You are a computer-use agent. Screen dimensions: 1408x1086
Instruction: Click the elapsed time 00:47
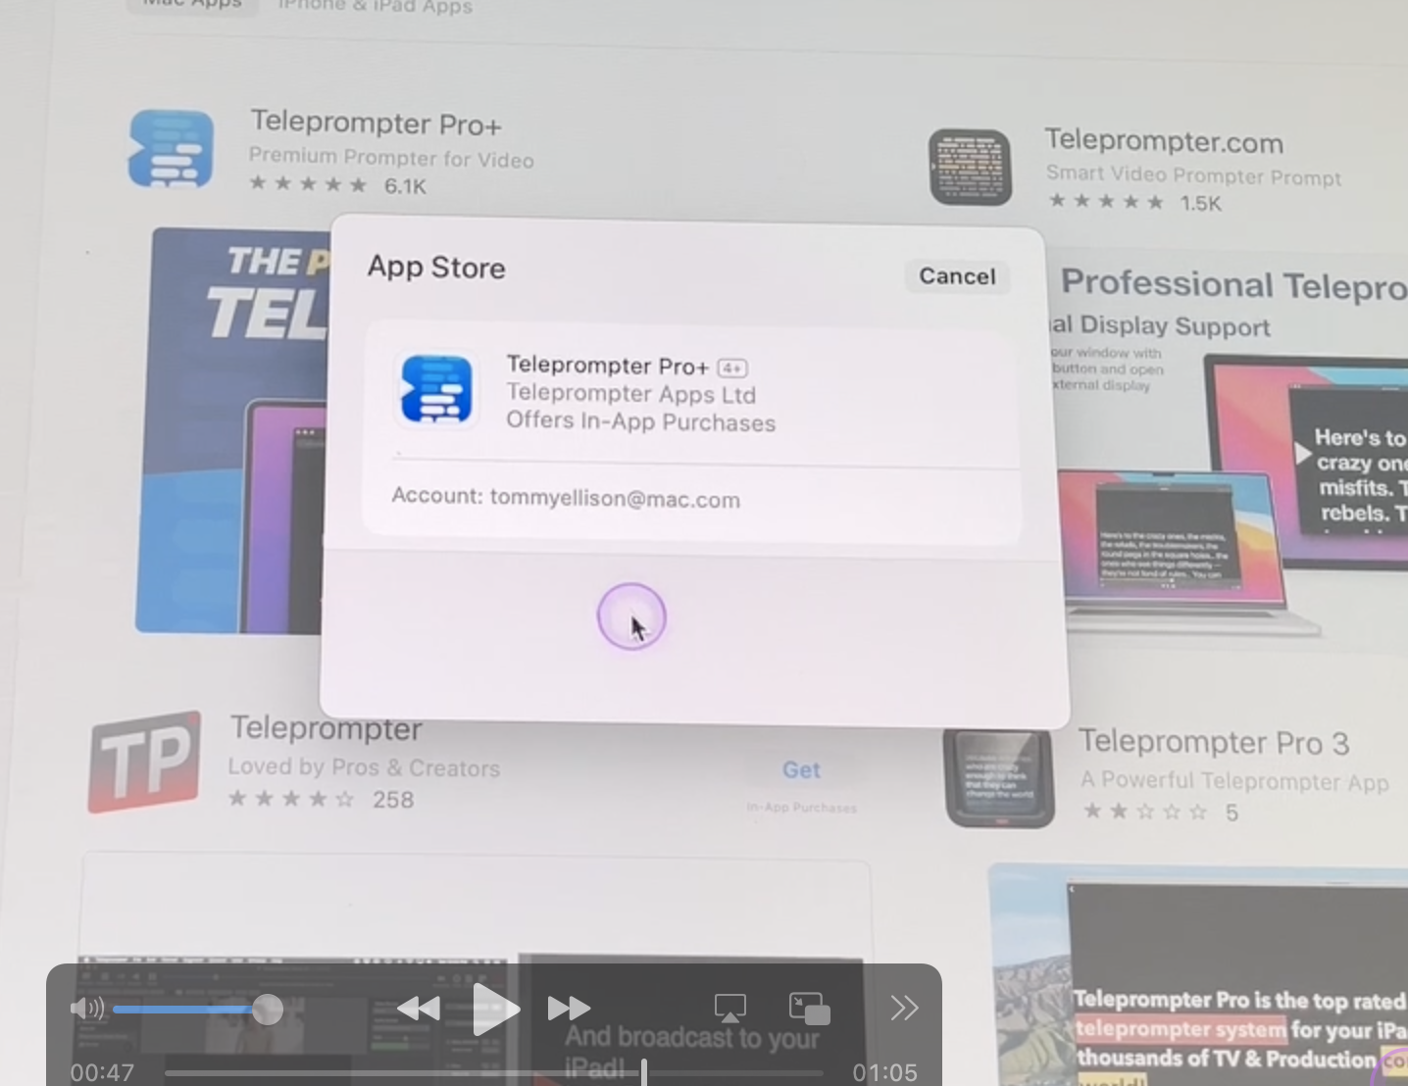(102, 1072)
